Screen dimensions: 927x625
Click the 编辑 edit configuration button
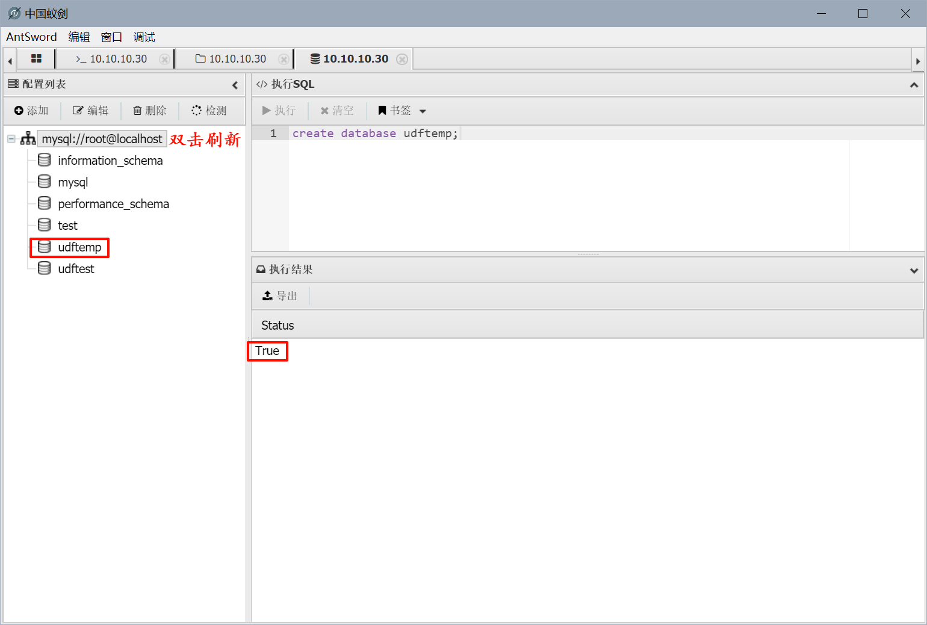(91, 111)
